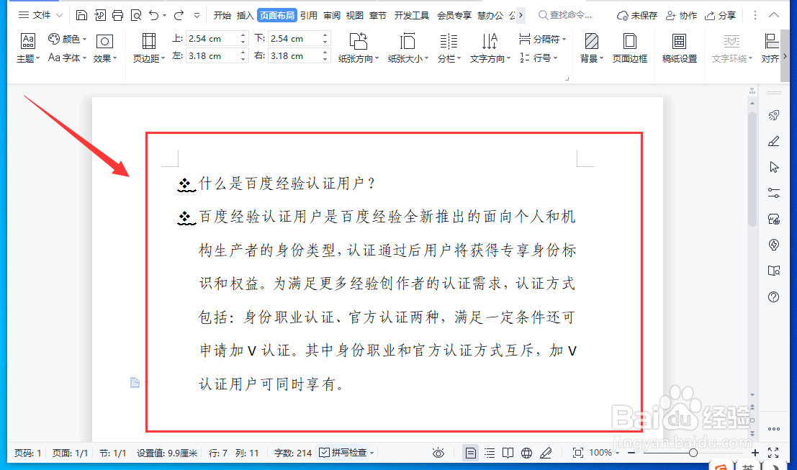Select the Page Layout (页面布局) tab

coord(277,15)
